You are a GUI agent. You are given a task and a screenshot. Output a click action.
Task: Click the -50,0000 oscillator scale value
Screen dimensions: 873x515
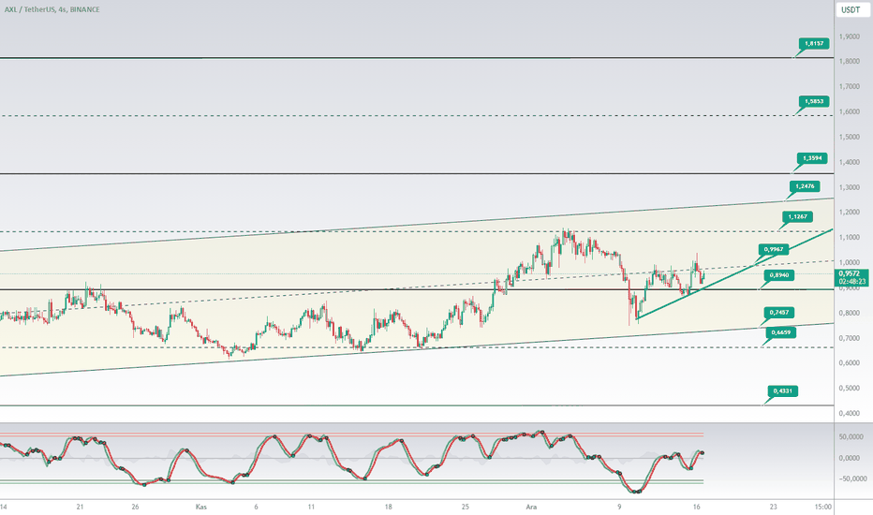tap(852, 478)
